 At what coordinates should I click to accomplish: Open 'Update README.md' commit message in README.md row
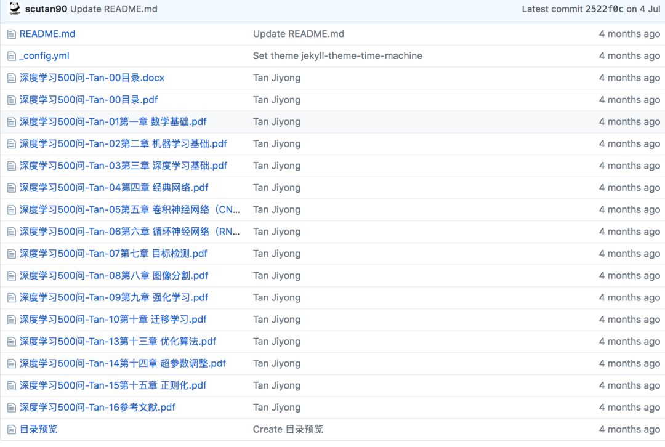299,34
